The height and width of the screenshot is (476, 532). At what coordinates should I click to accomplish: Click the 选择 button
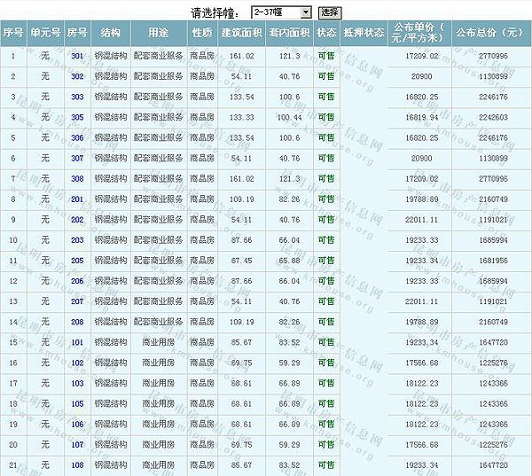pos(330,12)
